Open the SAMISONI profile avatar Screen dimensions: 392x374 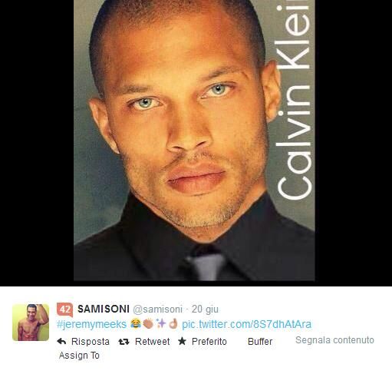tap(31, 323)
